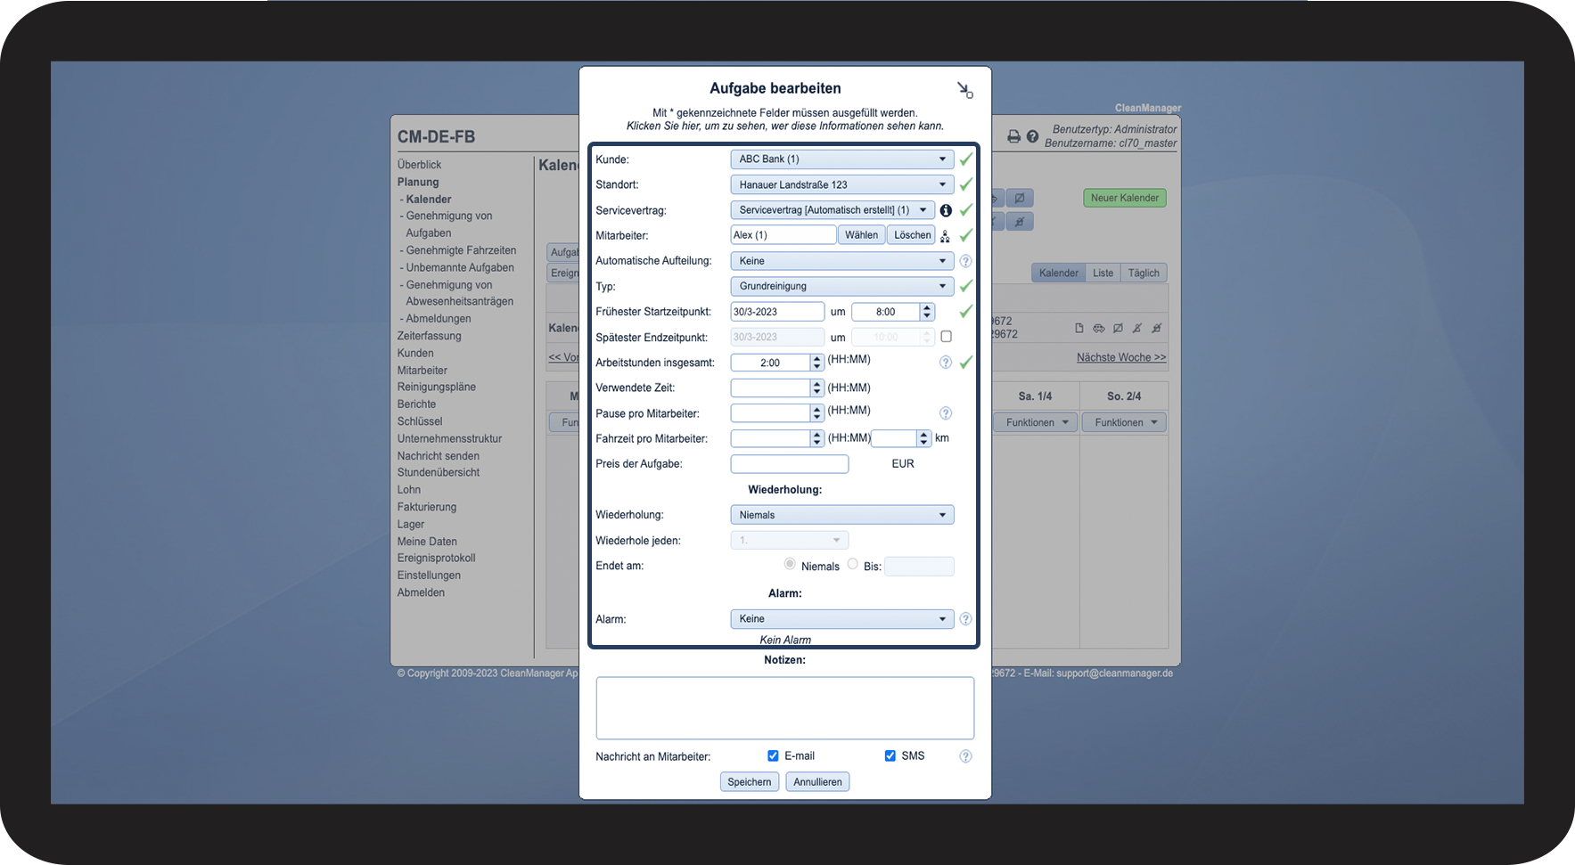Click the collapse arrow icon in dialog header
The image size is (1575, 865).
pos(965,90)
